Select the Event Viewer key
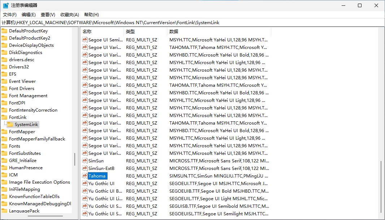The height and width of the screenshot is (220, 385). coord(22,81)
